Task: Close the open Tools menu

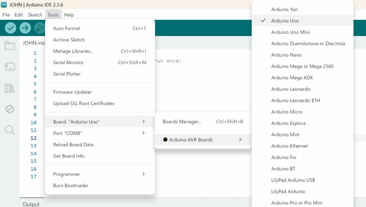Action: pos(53,15)
